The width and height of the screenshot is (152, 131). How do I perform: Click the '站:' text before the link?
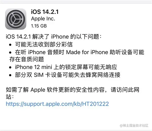(x=10, y=97)
